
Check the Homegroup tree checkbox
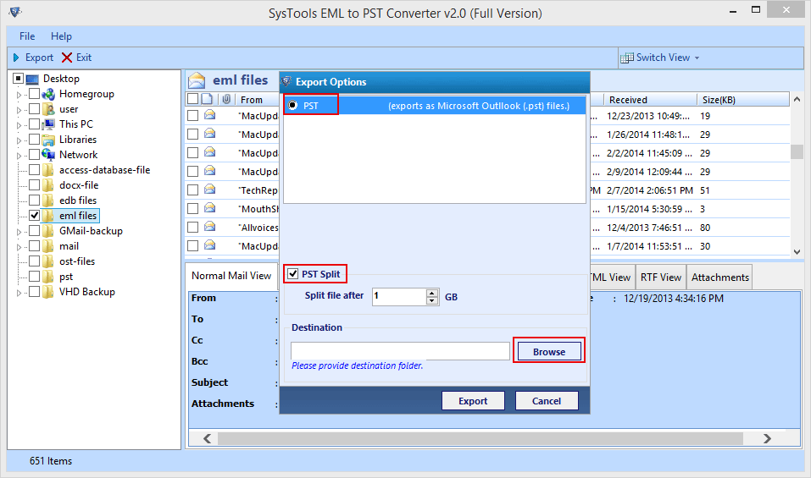coord(34,93)
